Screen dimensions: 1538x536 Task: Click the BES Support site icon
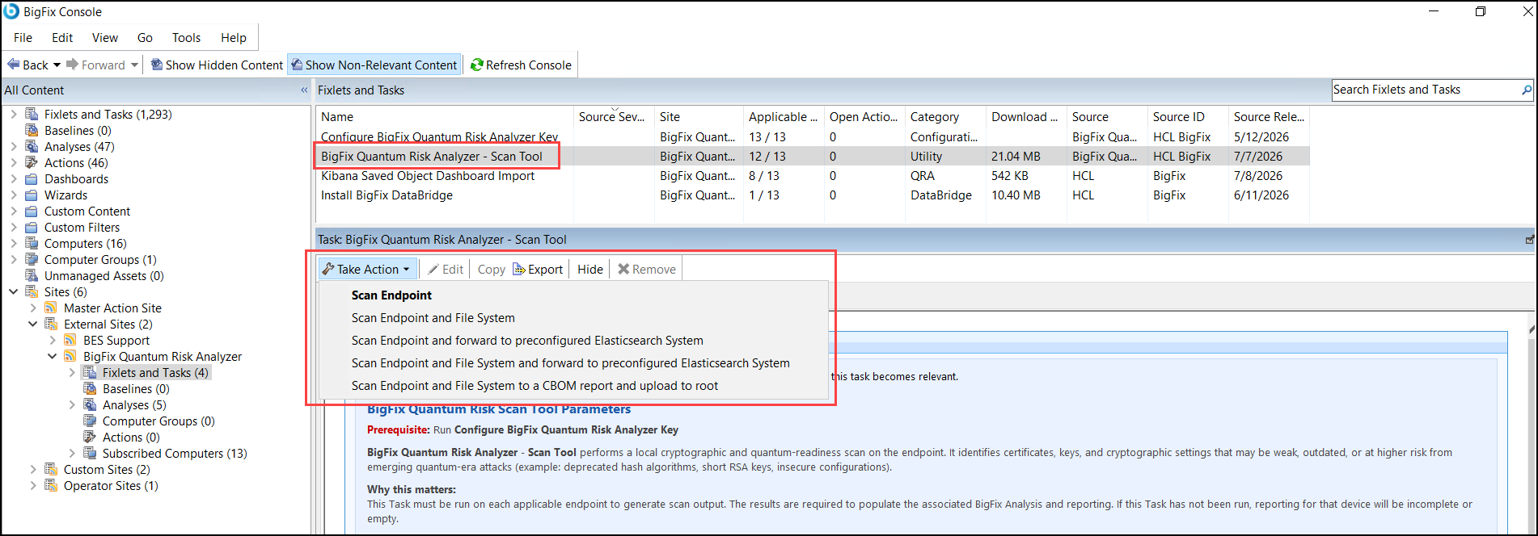[70, 340]
